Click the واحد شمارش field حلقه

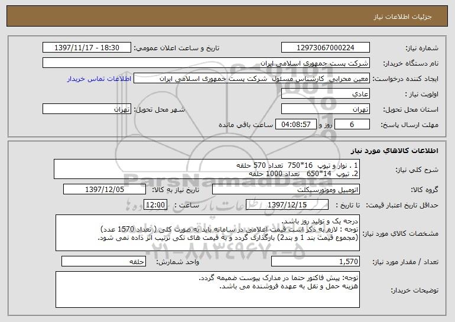tap(103, 261)
